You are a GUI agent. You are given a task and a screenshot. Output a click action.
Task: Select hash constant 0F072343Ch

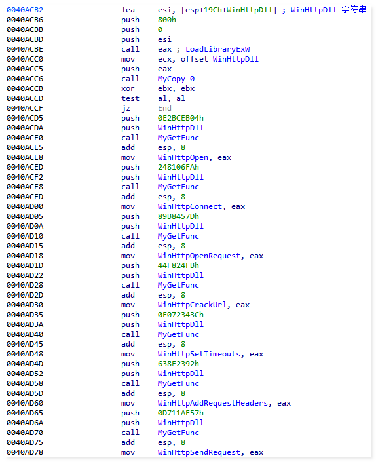(x=181, y=315)
